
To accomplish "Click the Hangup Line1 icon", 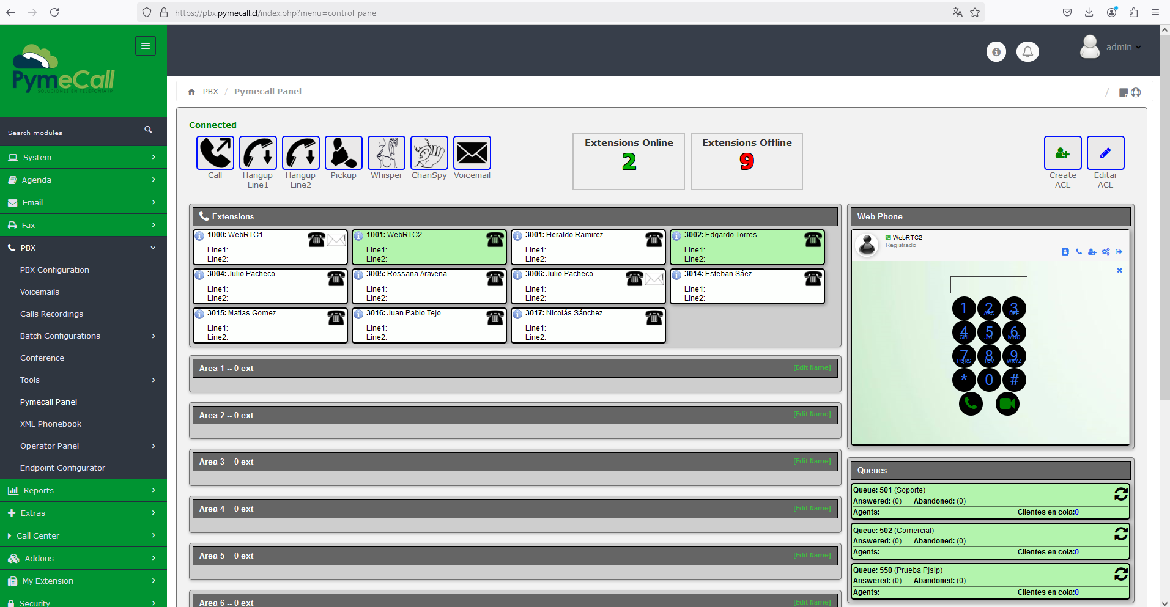I will (257, 153).
